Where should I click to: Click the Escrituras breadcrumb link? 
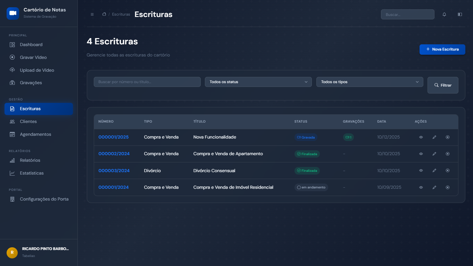(x=121, y=14)
